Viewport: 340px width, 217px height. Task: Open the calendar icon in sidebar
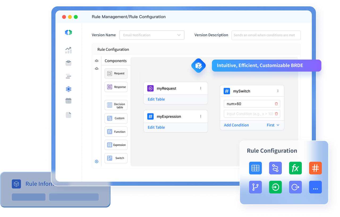[x=68, y=101]
